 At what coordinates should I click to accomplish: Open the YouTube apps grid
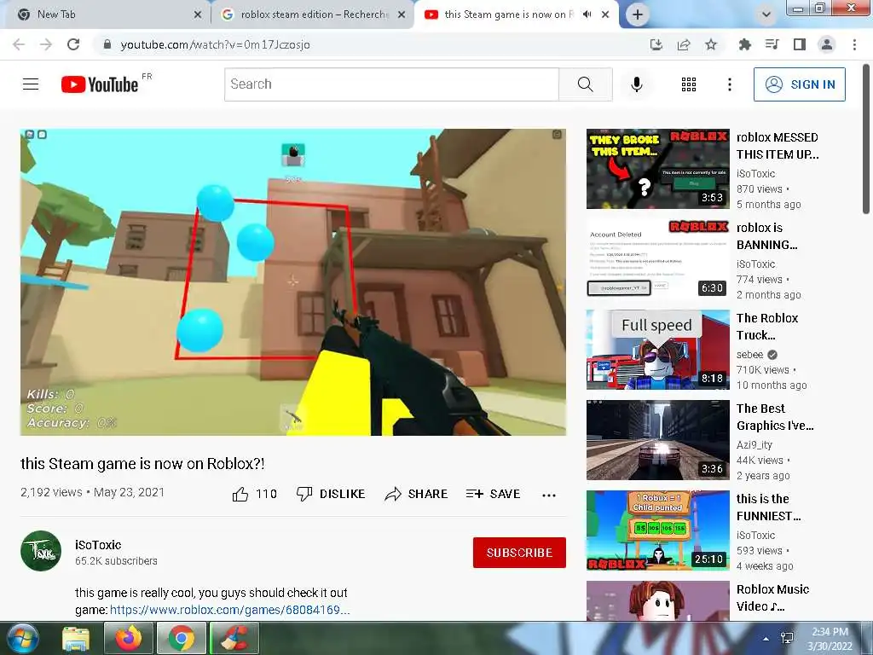[x=689, y=84]
